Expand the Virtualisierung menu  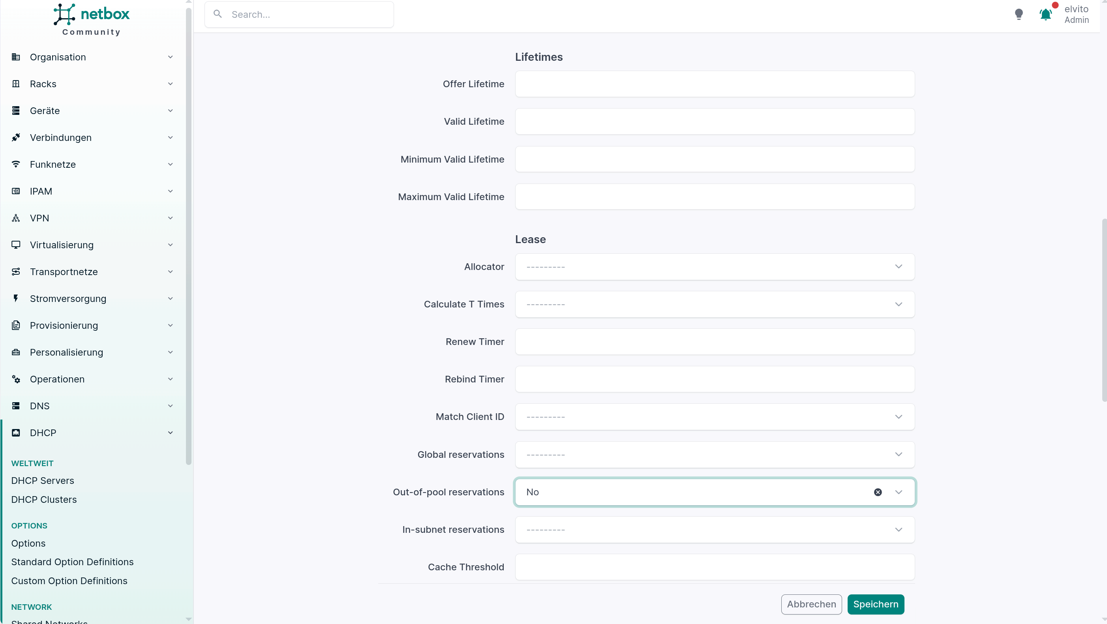pyautogui.click(x=93, y=245)
